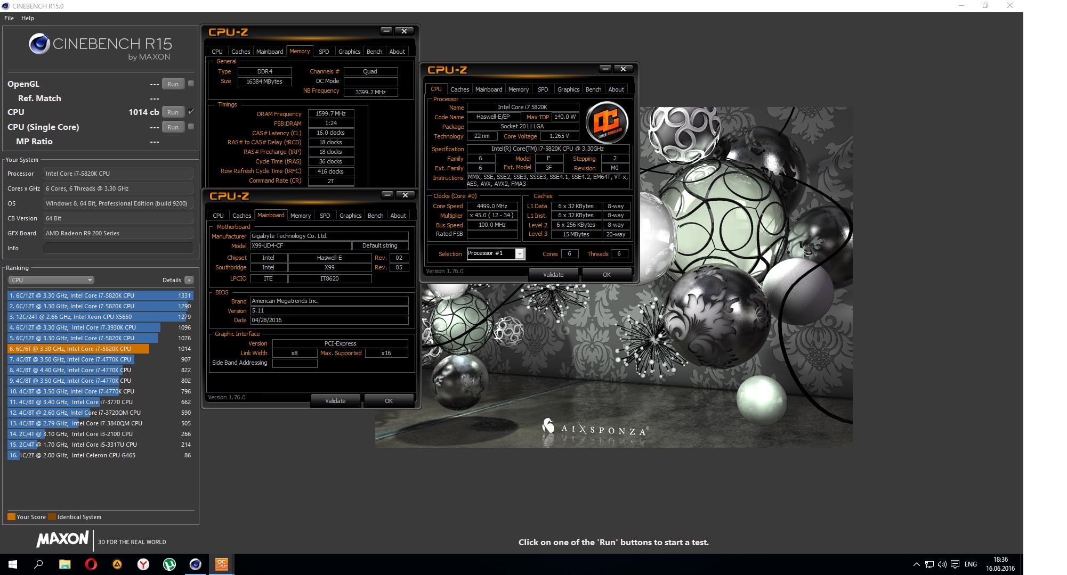Viewport: 1067px width, 575px height.
Task: Click the Info input field
Action: click(x=118, y=248)
